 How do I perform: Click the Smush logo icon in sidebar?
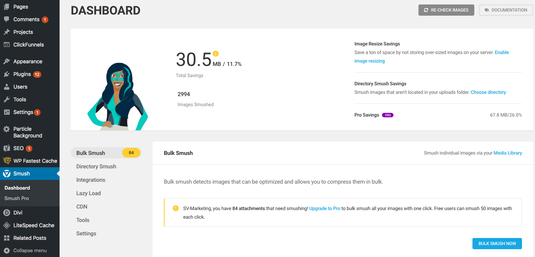pos(7,174)
